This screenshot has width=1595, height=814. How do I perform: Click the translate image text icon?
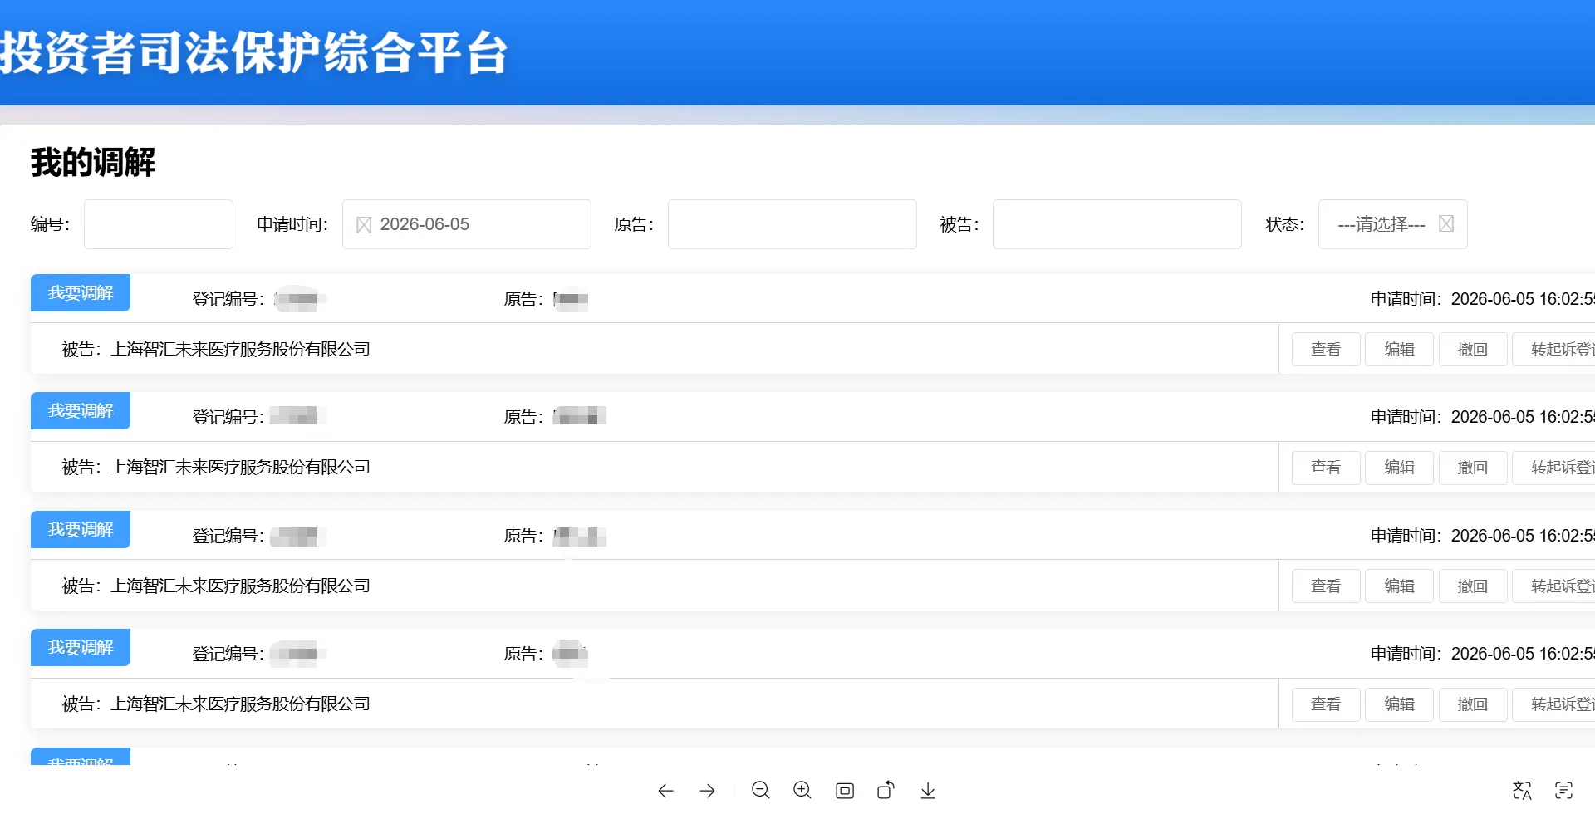tap(1522, 791)
